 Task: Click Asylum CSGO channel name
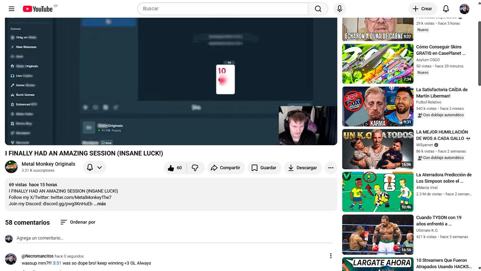pyautogui.click(x=428, y=60)
